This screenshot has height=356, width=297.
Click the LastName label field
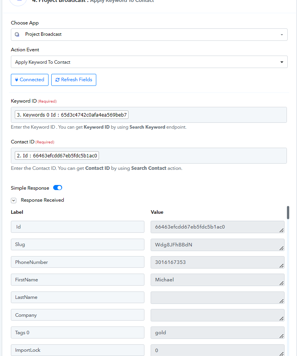(x=78, y=297)
